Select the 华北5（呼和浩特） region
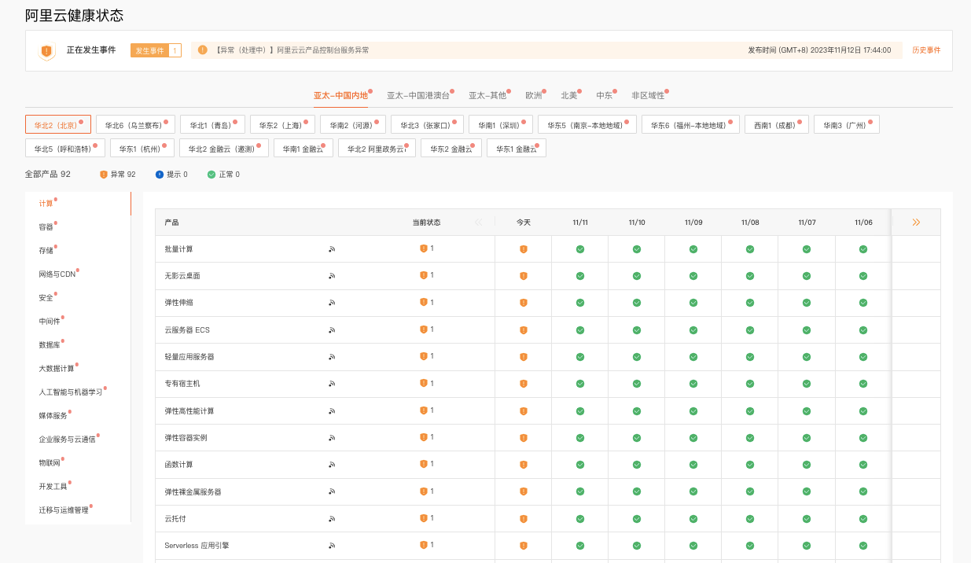 coord(65,149)
